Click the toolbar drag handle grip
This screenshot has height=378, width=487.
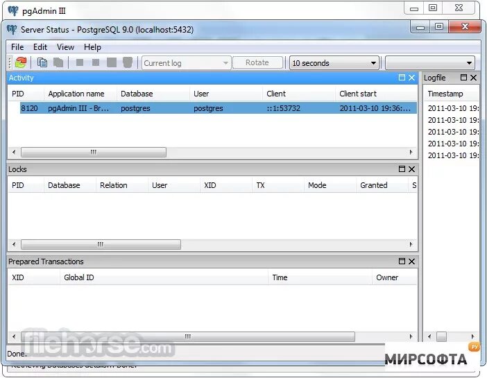tap(10, 62)
